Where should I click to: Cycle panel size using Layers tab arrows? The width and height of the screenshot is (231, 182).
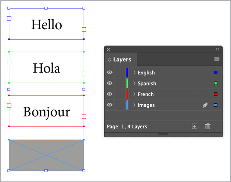[109, 60]
